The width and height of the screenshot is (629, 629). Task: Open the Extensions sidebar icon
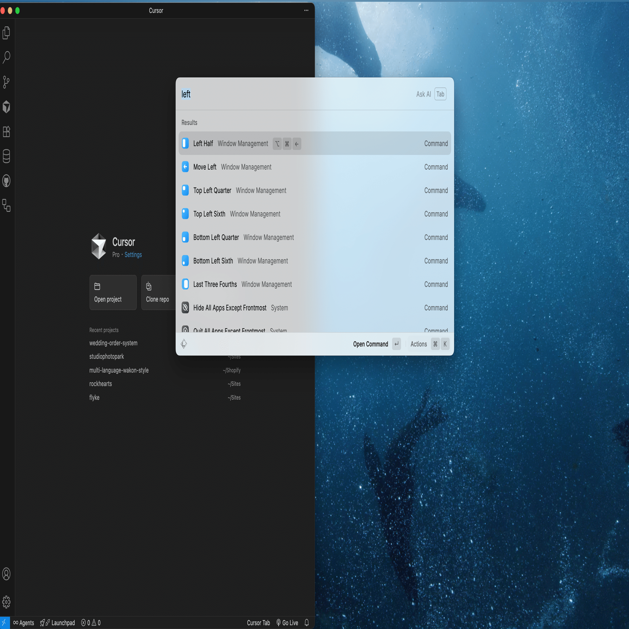tap(6, 131)
